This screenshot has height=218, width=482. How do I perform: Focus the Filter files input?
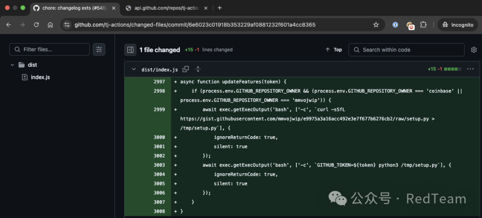click(50, 49)
